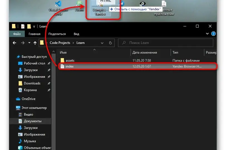Screen dimensions: 226x150
Task: Go up one folder level
Action: (x=35, y=43)
